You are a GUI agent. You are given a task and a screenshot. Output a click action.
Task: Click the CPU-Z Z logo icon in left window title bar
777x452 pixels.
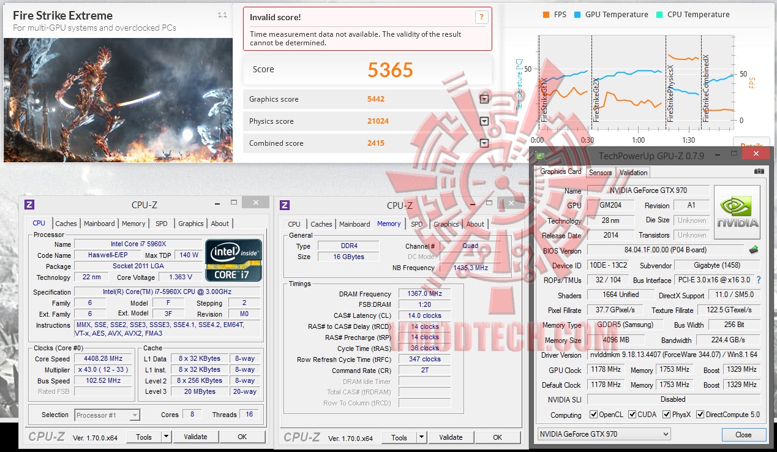pos(29,205)
